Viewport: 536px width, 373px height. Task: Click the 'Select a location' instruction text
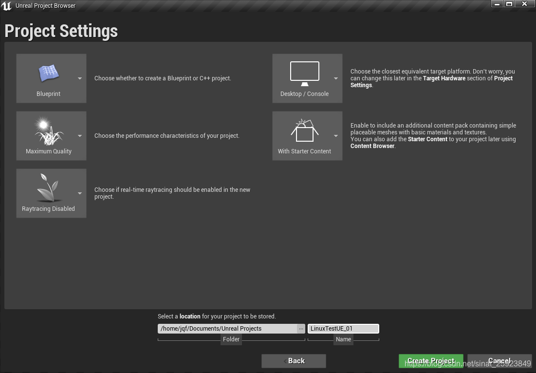(217, 316)
